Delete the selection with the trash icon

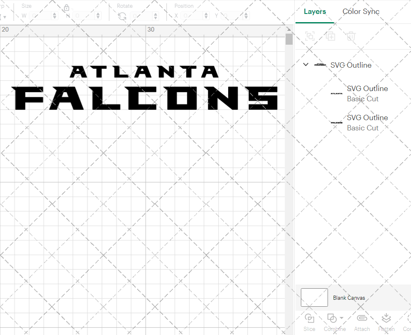(350, 36)
